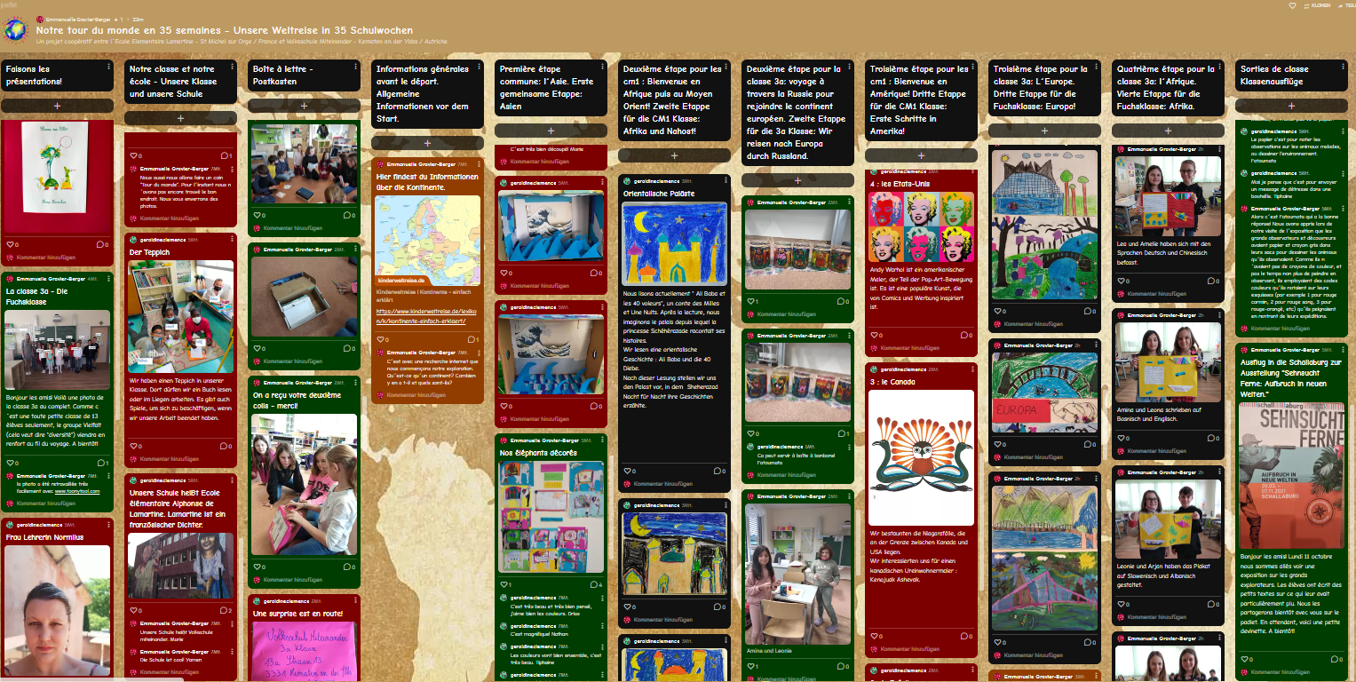1356x682 pixels.
Task: Click author name Emmanuelle Gravier-Berger in header
Action: tap(77, 19)
